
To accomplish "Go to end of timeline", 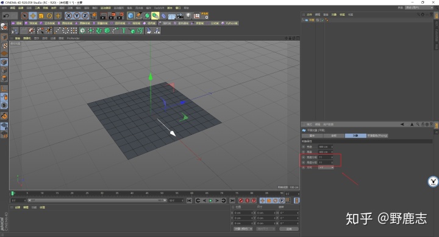I will 232,201.
